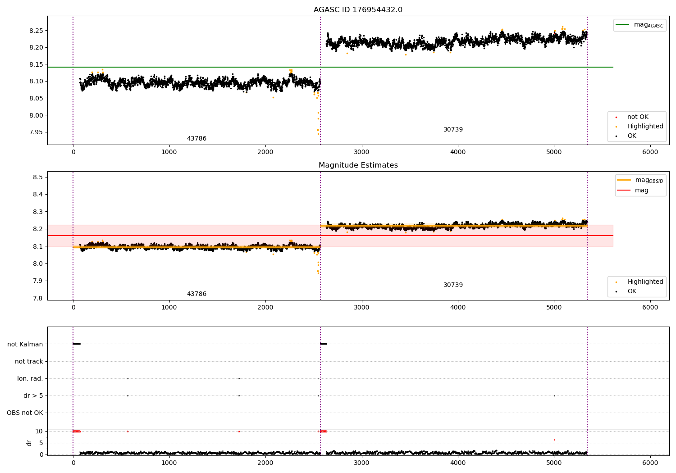Select the 'dr > 5' axis label
676x473 pixels.
click(x=33, y=396)
